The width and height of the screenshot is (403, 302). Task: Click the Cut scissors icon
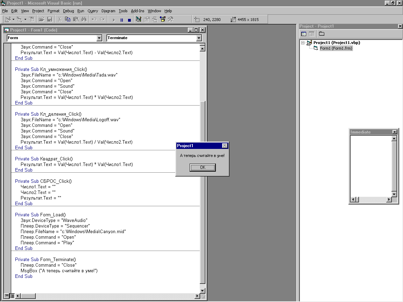coord(59,19)
